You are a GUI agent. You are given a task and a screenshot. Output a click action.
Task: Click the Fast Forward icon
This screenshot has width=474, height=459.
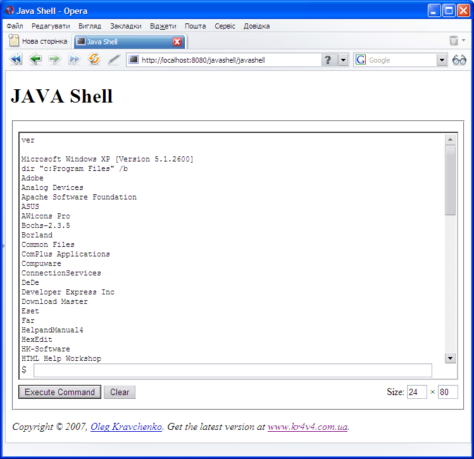pyautogui.click(x=75, y=60)
